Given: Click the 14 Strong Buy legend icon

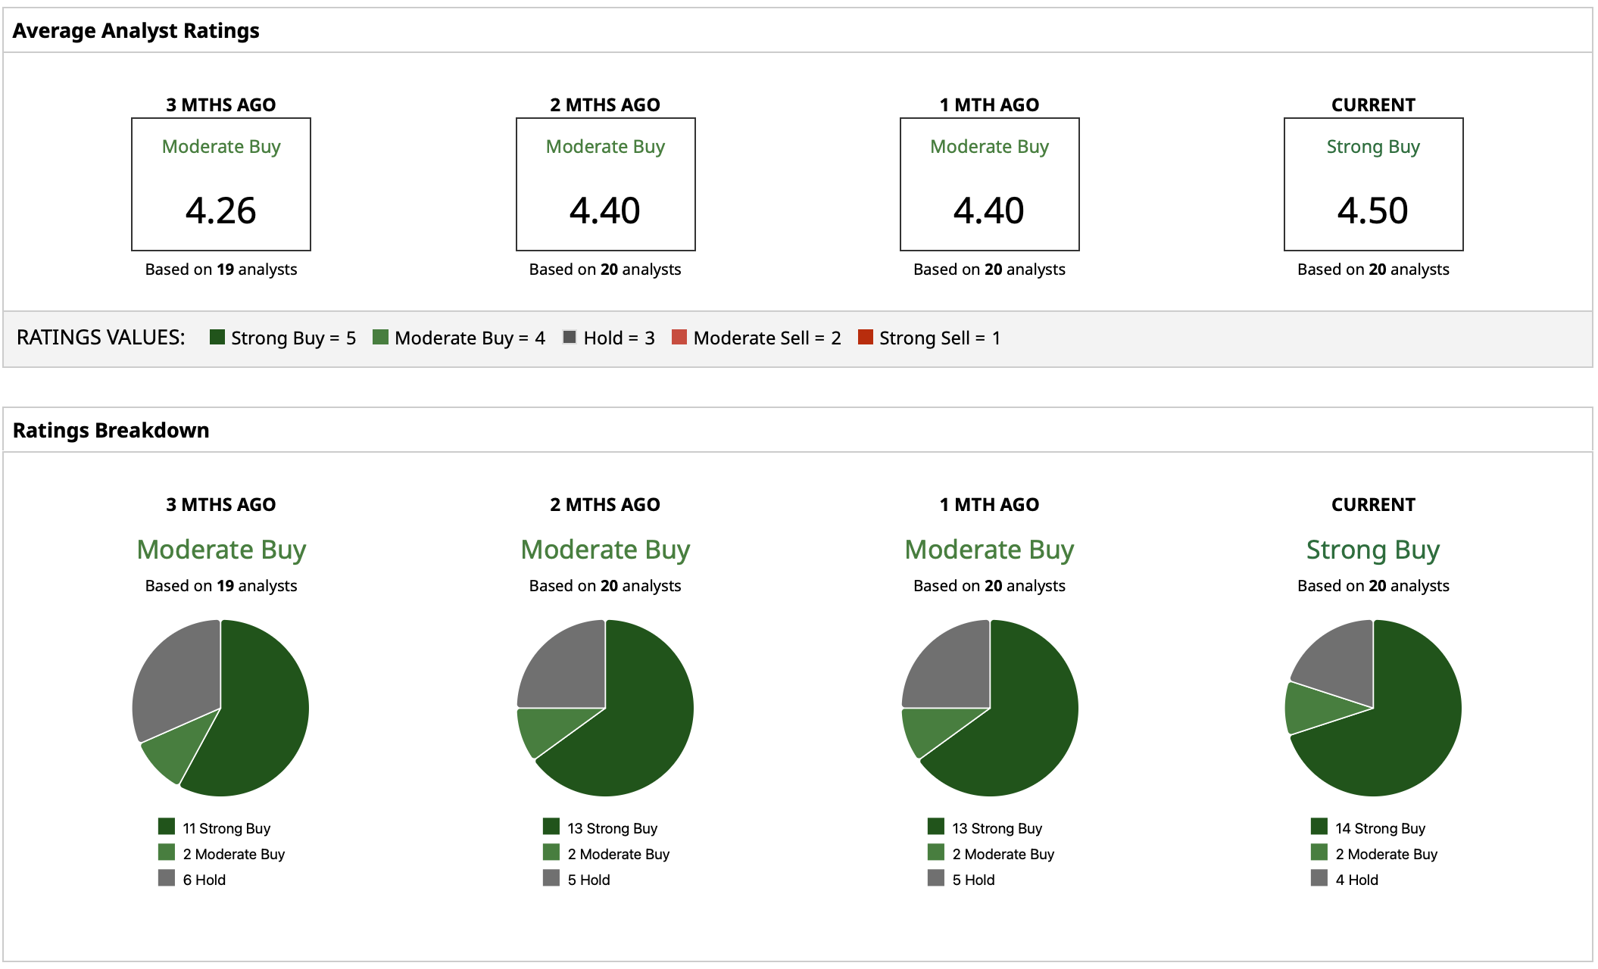Looking at the screenshot, I should (x=1319, y=827).
